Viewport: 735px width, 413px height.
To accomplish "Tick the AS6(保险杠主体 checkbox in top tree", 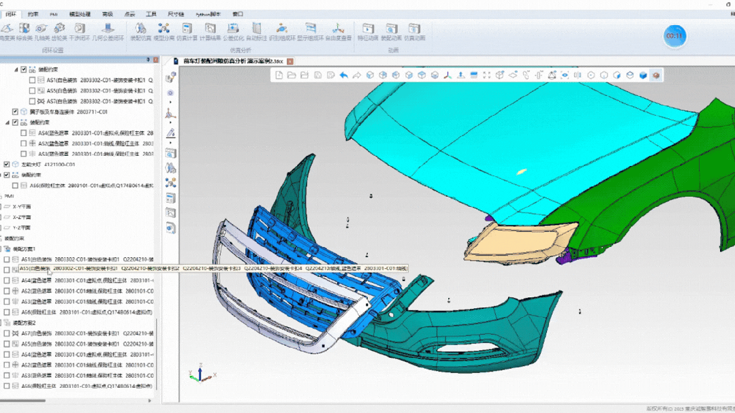I will pyautogui.click(x=15, y=186).
